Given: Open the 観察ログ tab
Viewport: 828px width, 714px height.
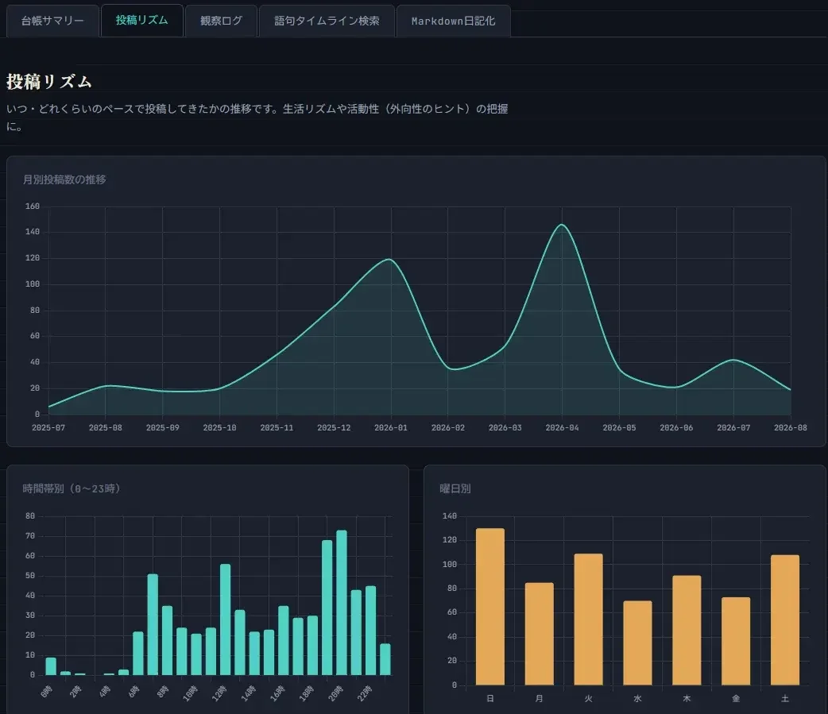Looking at the screenshot, I should [221, 21].
